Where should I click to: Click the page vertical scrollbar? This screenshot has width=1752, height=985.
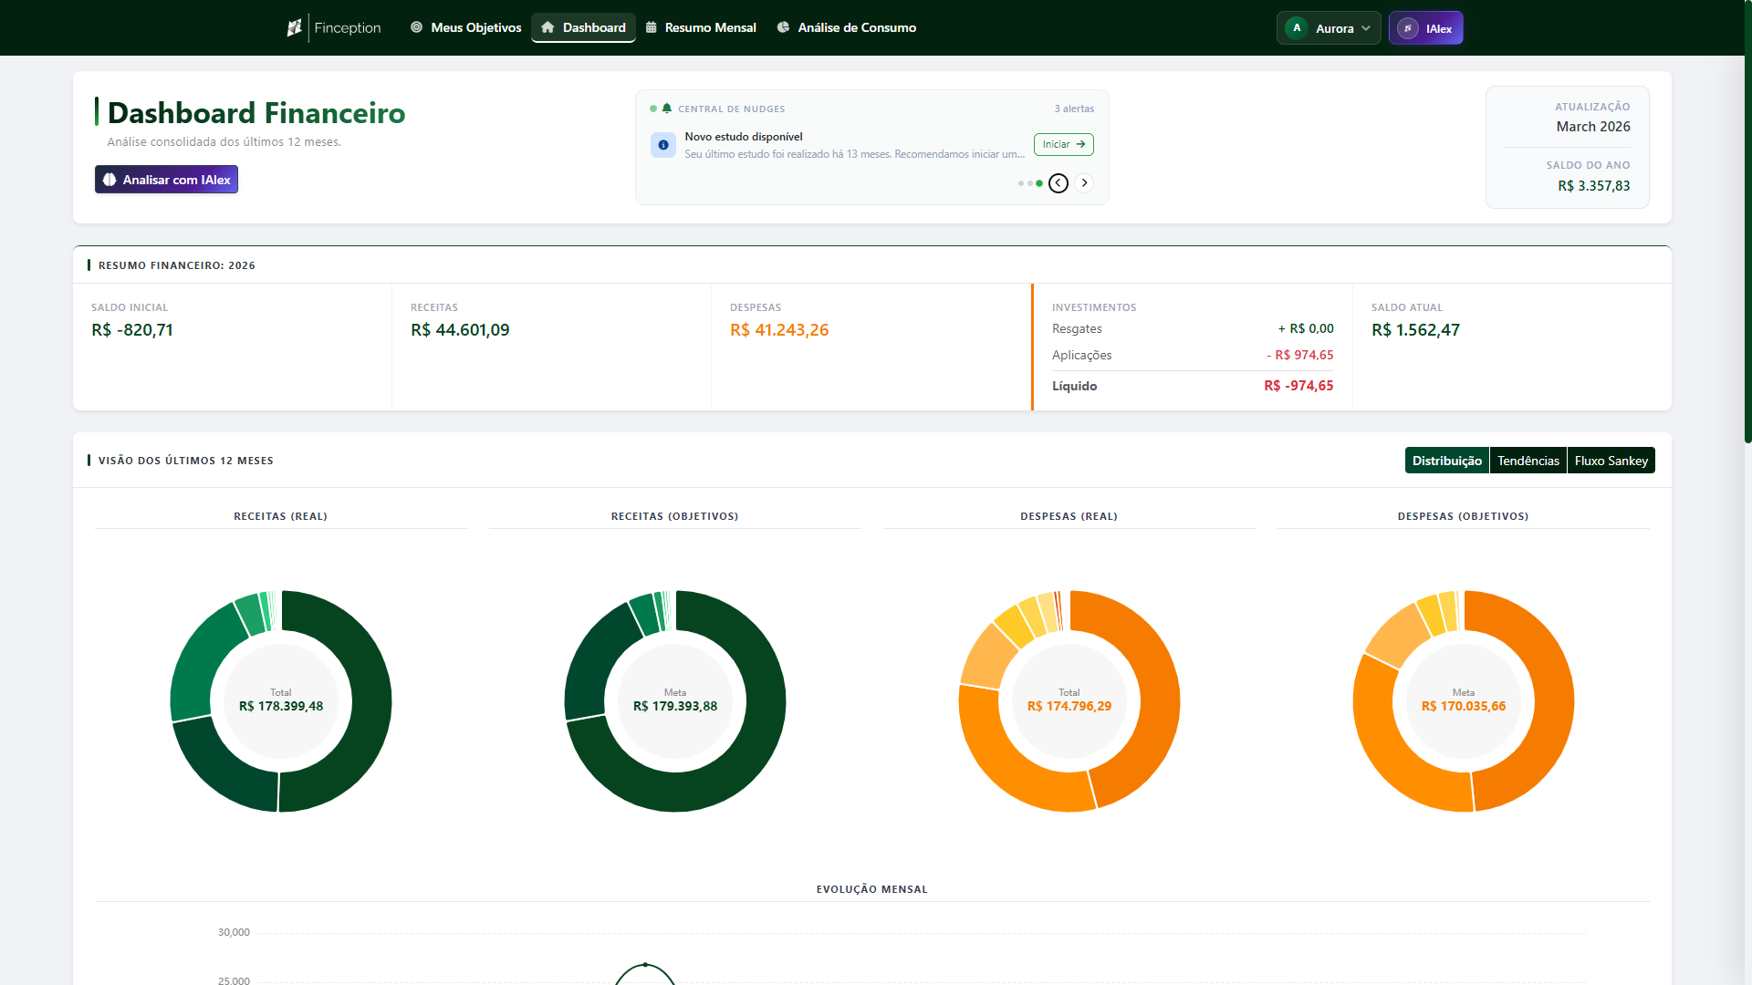[x=1747, y=222]
